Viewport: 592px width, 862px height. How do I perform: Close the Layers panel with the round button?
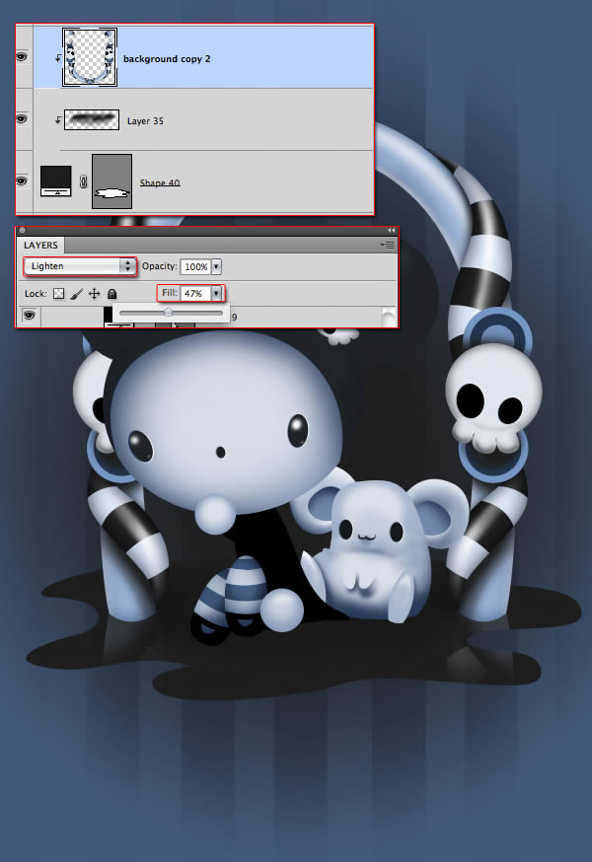click(23, 231)
